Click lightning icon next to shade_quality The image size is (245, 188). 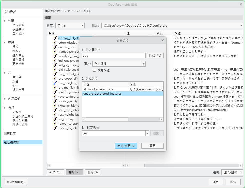(55, 101)
